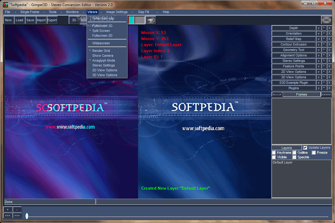Expand the Depth panel with v arrow
This screenshot has width=335, height=223.
coord(319,28)
